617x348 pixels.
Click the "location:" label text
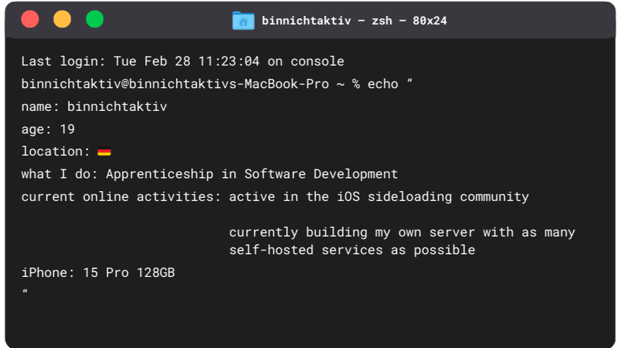56,151
